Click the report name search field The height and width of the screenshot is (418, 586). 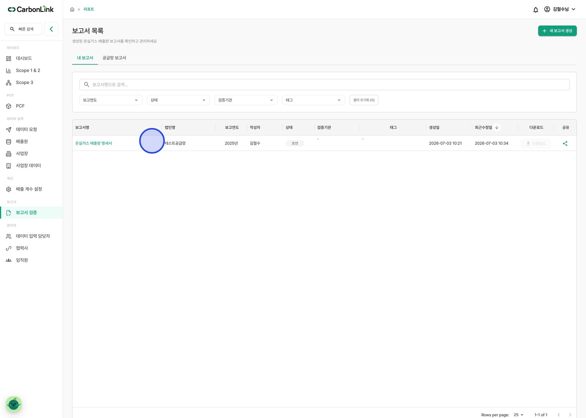[324, 85]
